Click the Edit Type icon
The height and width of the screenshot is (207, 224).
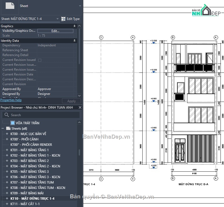pyautogui.click(x=63, y=19)
